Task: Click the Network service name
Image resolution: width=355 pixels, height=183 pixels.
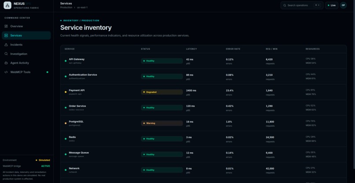Action: click(x=74, y=168)
